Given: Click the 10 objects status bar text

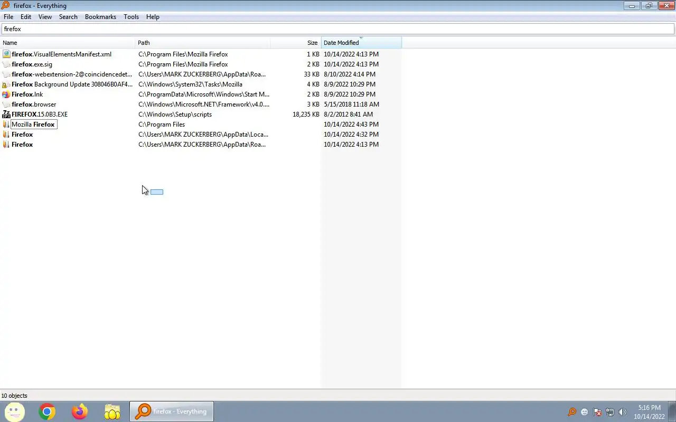Looking at the screenshot, I should point(14,396).
